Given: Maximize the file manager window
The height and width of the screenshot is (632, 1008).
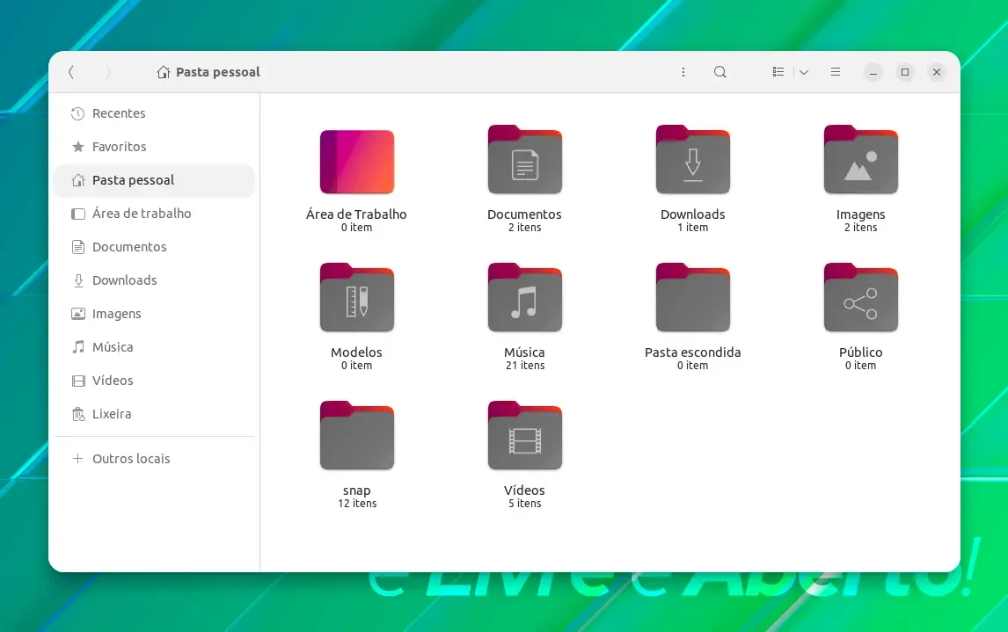Looking at the screenshot, I should click(905, 72).
